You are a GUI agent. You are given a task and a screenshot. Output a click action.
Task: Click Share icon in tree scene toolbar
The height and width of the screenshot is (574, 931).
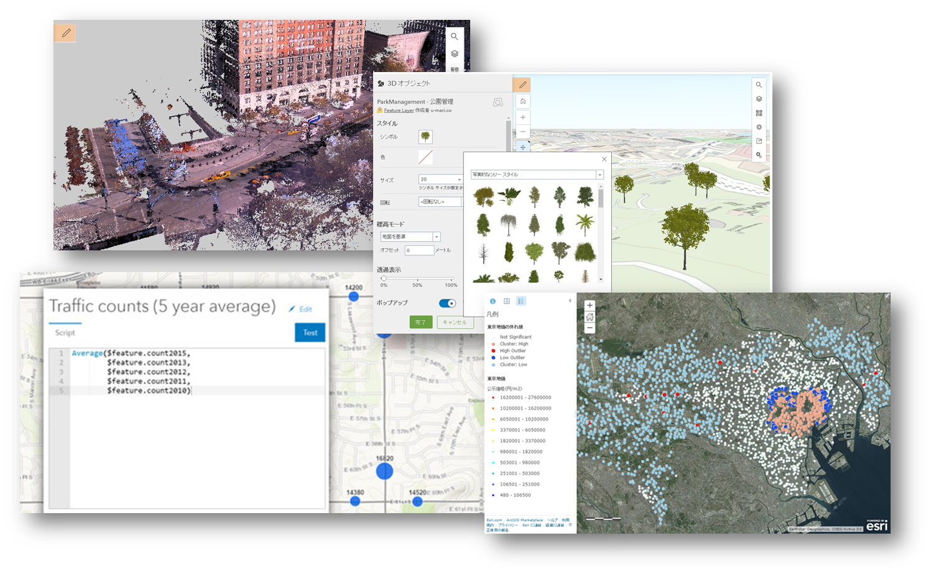(759, 141)
